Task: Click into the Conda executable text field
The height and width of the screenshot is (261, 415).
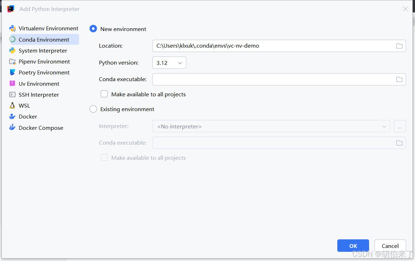Action: point(274,79)
